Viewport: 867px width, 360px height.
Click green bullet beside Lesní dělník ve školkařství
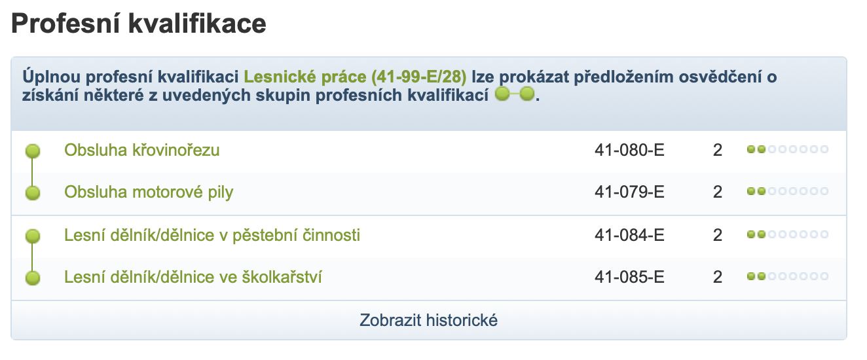(x=33, y=278)
